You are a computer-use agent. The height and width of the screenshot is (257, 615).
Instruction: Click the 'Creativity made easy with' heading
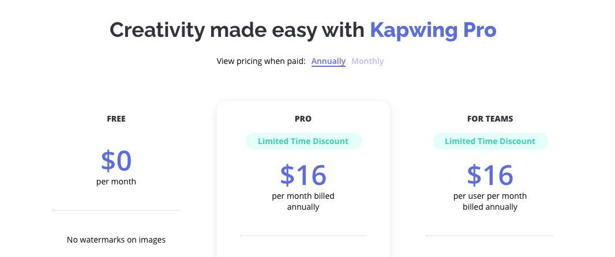[x=237, y=30]
